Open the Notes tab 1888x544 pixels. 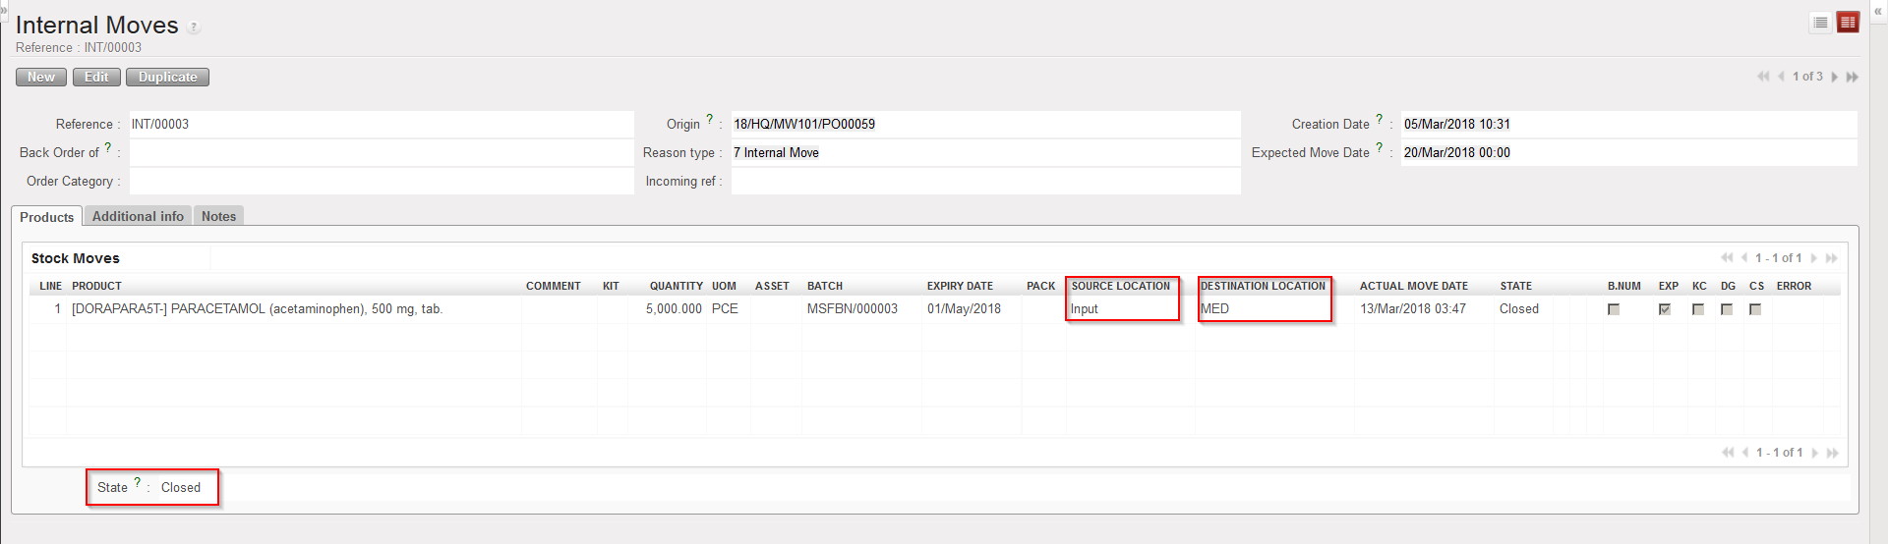click(218, 216)
